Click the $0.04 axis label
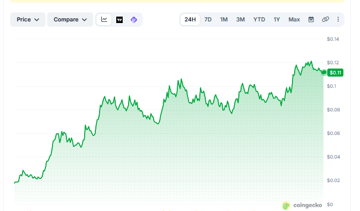 point(334,157)
